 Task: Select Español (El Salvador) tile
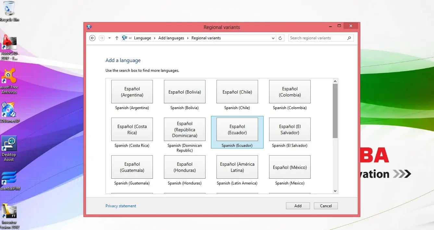290,129
